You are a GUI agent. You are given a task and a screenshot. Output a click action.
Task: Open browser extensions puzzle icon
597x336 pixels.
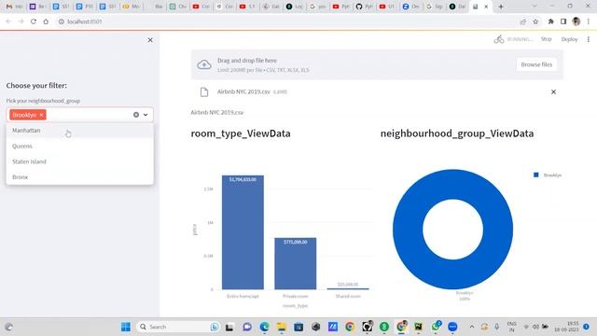coord(550,21)
